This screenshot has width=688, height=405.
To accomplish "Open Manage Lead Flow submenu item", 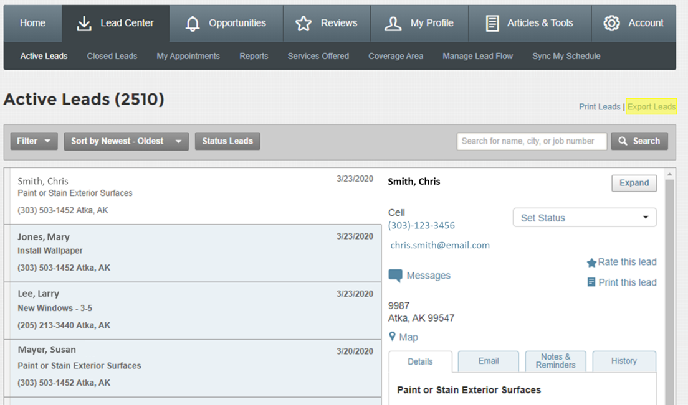I will [x=477, y=56].
